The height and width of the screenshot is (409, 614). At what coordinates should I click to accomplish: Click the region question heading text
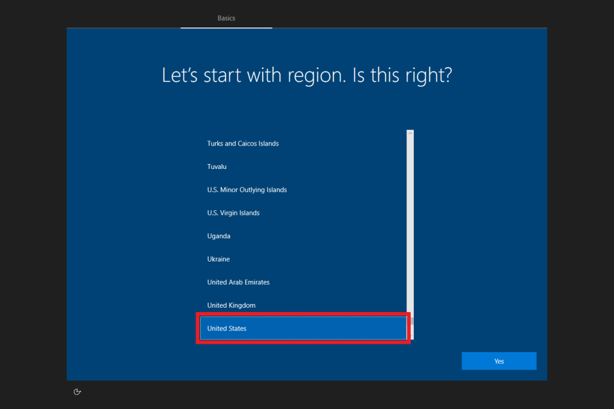tap(306, 75)
